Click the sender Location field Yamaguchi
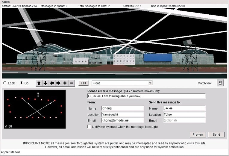 coord(122,114)
